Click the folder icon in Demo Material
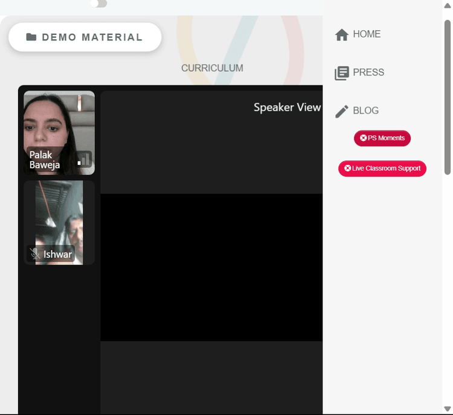This screenshot has width=453, height=415. (31, 37)
